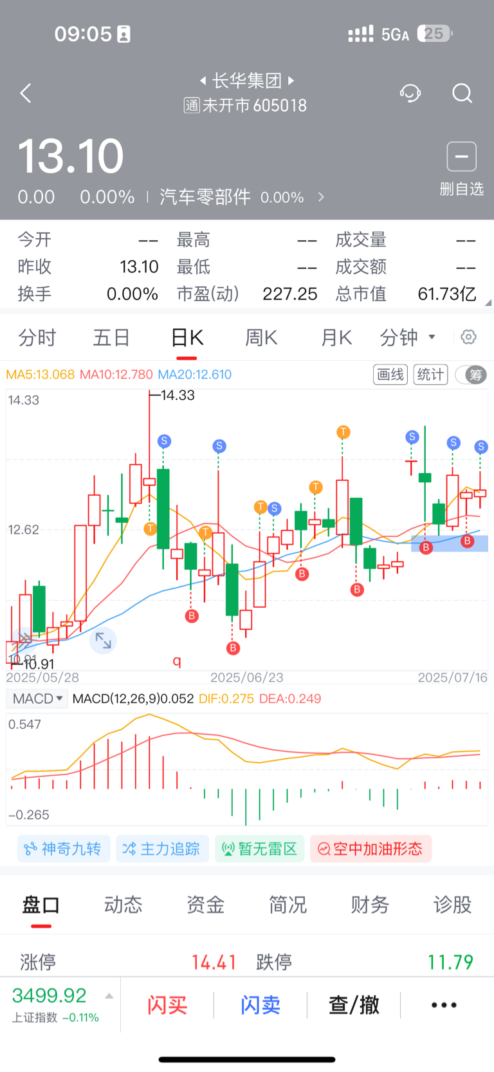Image resolution: width=494 pixels, height=1072 pixels.
Task: Open the search magnifier icon
Action: 462,93
